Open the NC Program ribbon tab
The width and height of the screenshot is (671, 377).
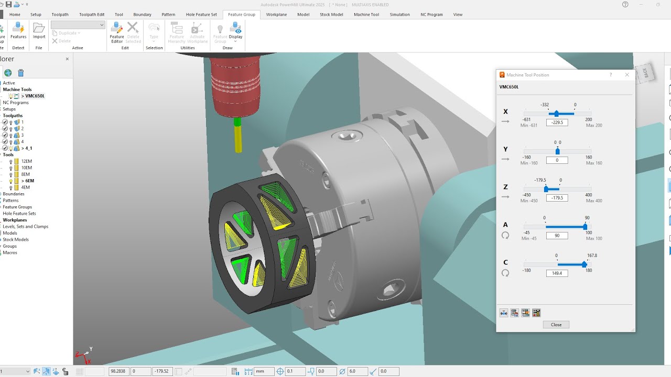coord(431,15)
